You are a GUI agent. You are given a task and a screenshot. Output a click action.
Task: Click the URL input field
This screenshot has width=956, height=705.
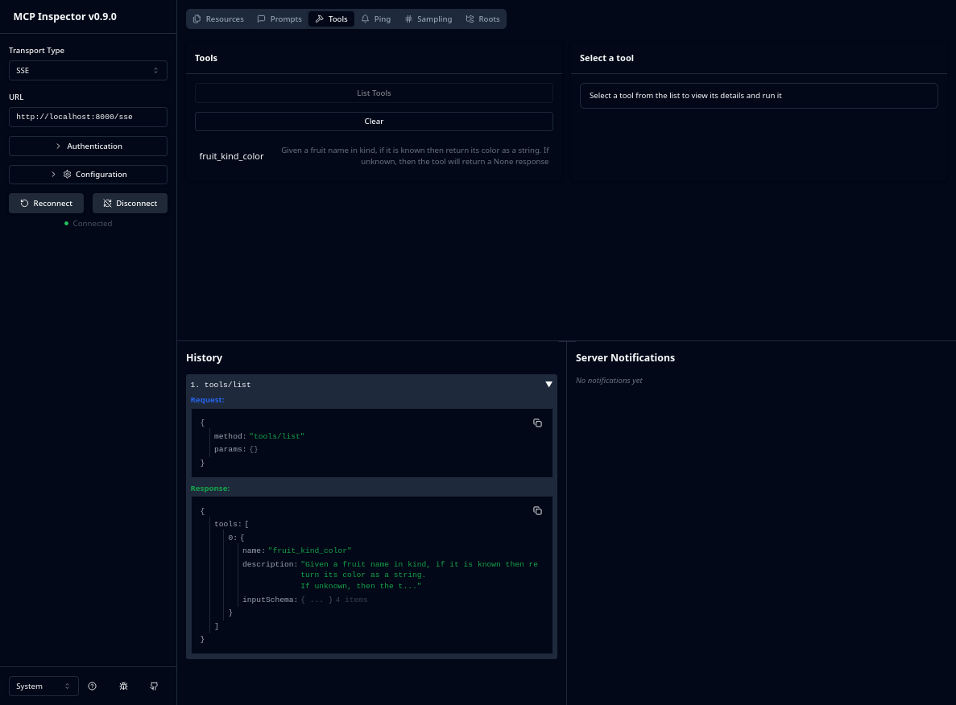(88, 117)
